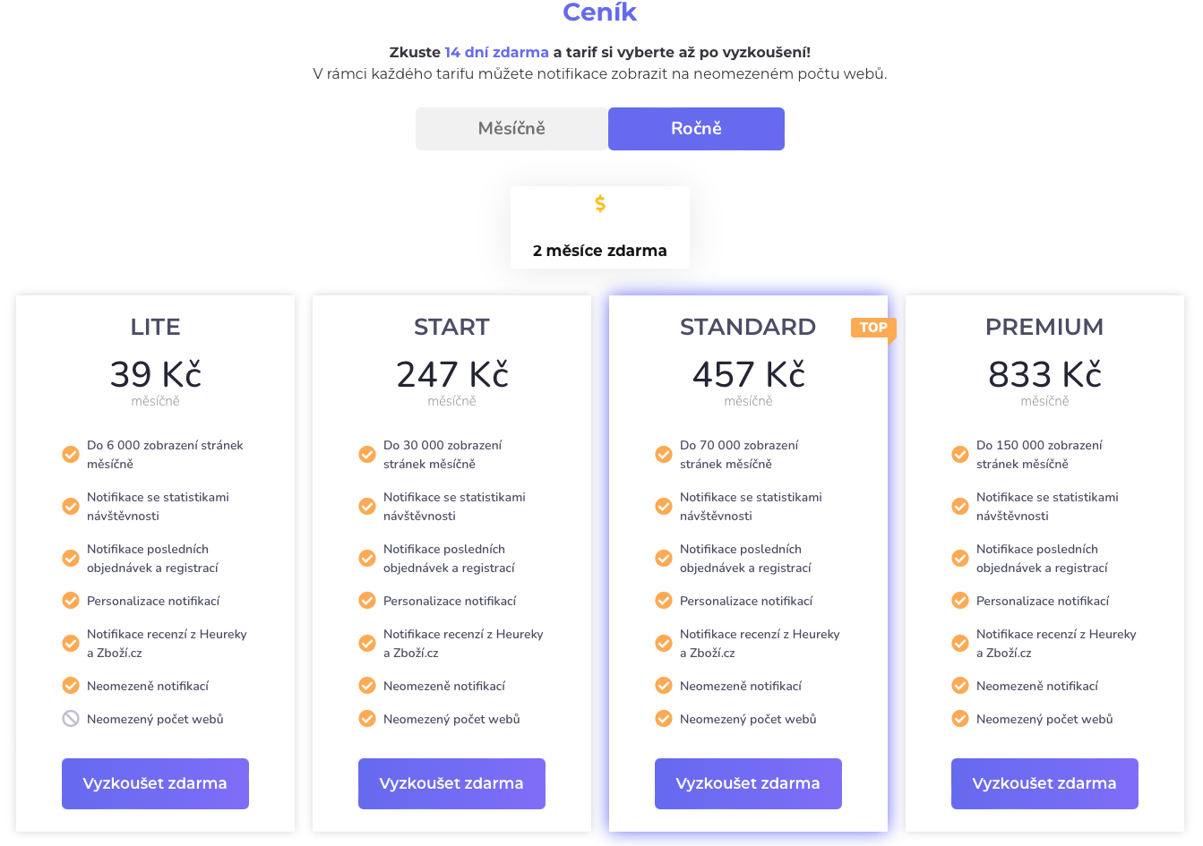Switch billing to Měsíčně
Image resolution: width=1203 pixels, height=846 pixels.
[511, 129]
